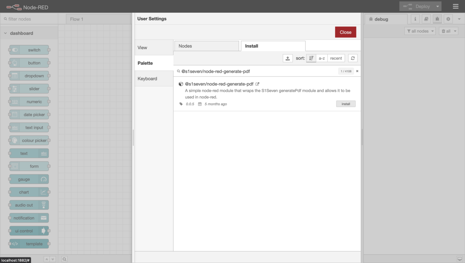Viewport: 465px width, 263px height.
Task: Switch to the Nodes tab
Action: [x=206, y=46]
